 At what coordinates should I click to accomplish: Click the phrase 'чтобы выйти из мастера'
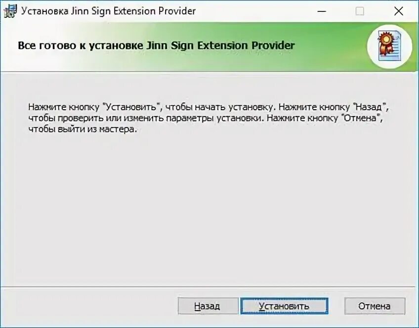pyautogui.click(x=82, y=129)
